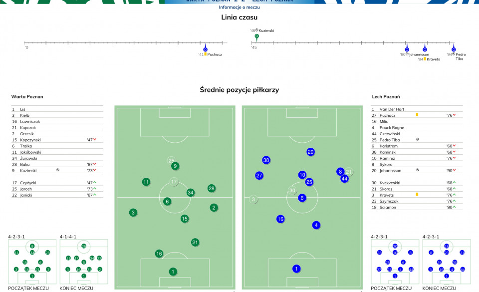This screenshot has height=292, width=479.
Task: Click Czyżycki substitute row in Warta list
Action: 57,183
